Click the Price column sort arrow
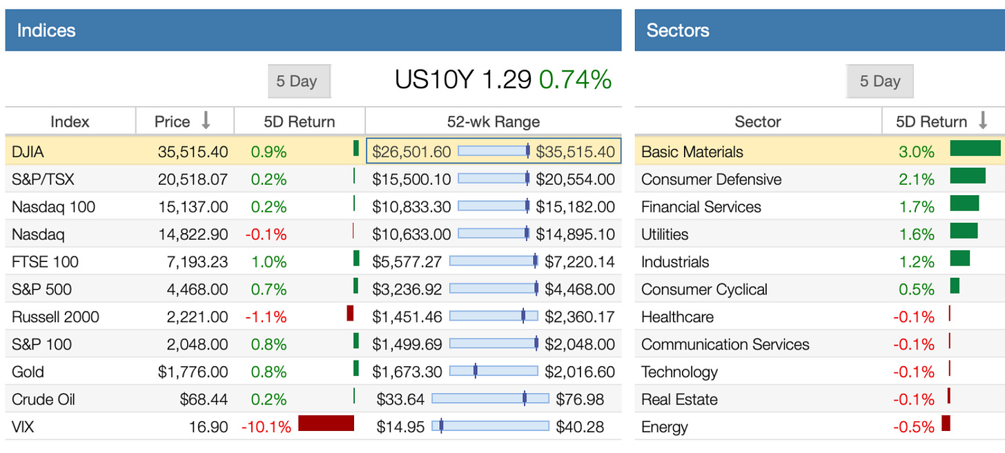 pyautogui.click(x=206, y=121)
